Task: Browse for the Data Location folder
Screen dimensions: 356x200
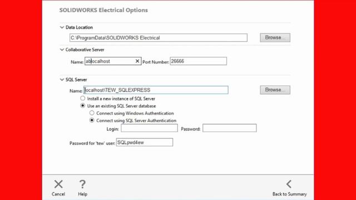Action: pos(275,38)
